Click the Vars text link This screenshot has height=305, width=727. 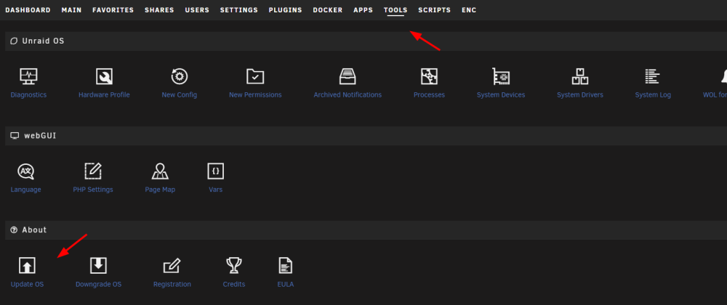[216, 190]
